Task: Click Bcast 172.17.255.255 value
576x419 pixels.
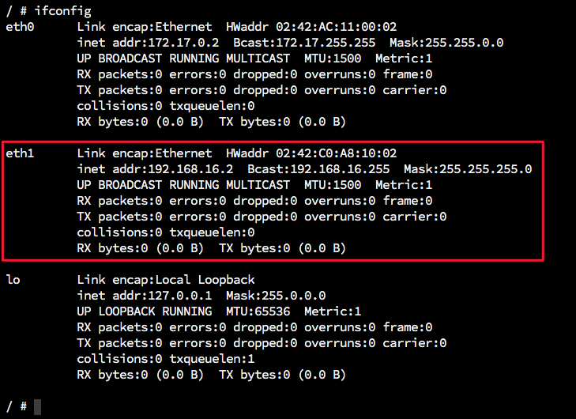Action: pyautogui.click(x=326, y=43)
